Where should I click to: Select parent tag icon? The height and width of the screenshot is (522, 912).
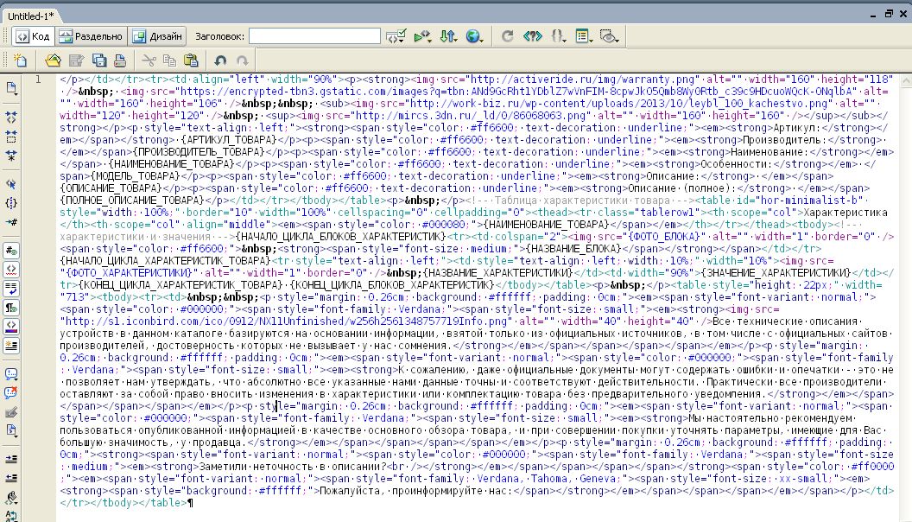[x=11, y=184]
